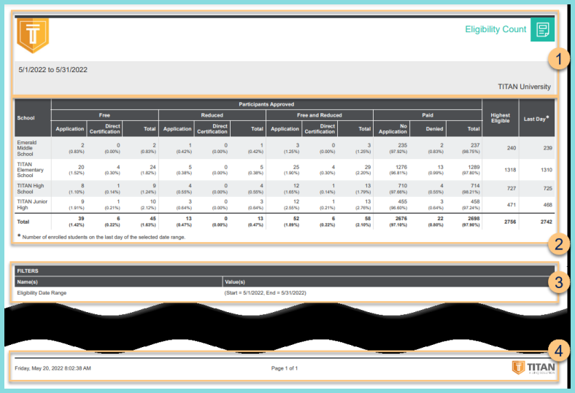
Task: Click Highest Eligible value 471 for TITAN Junior High
Action: tap(512, 205)
